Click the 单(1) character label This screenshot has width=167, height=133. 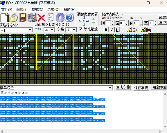pyautogui.click(x=11, y=93)
